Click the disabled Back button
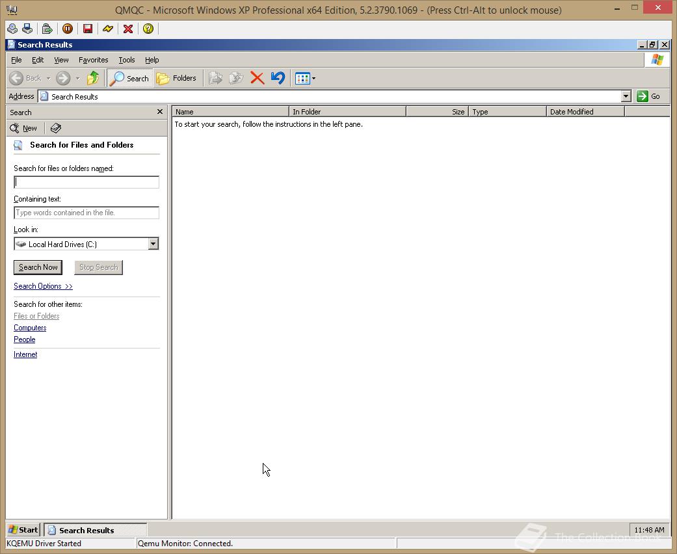 [x=25, y=78]
